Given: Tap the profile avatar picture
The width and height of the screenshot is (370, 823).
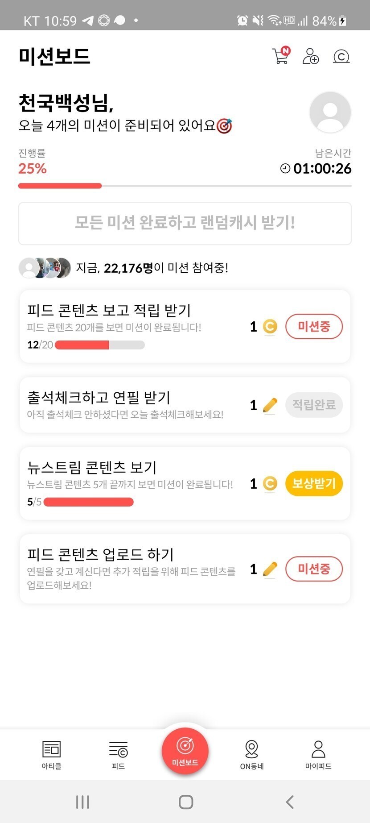Looking at the screenshot, I should point(330,112).
